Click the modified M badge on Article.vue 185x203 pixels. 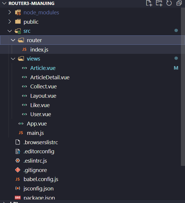pyautogui.click(x=176, y=68)
